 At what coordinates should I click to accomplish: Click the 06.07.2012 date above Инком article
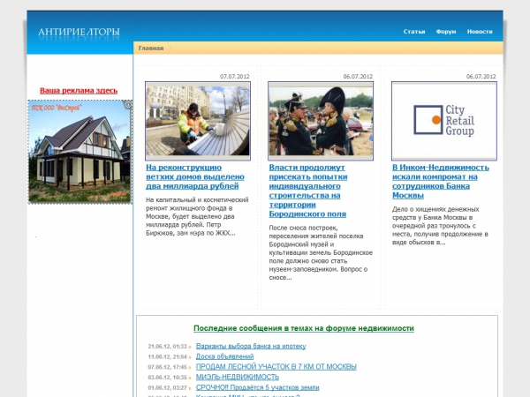[x=481, y=76]
